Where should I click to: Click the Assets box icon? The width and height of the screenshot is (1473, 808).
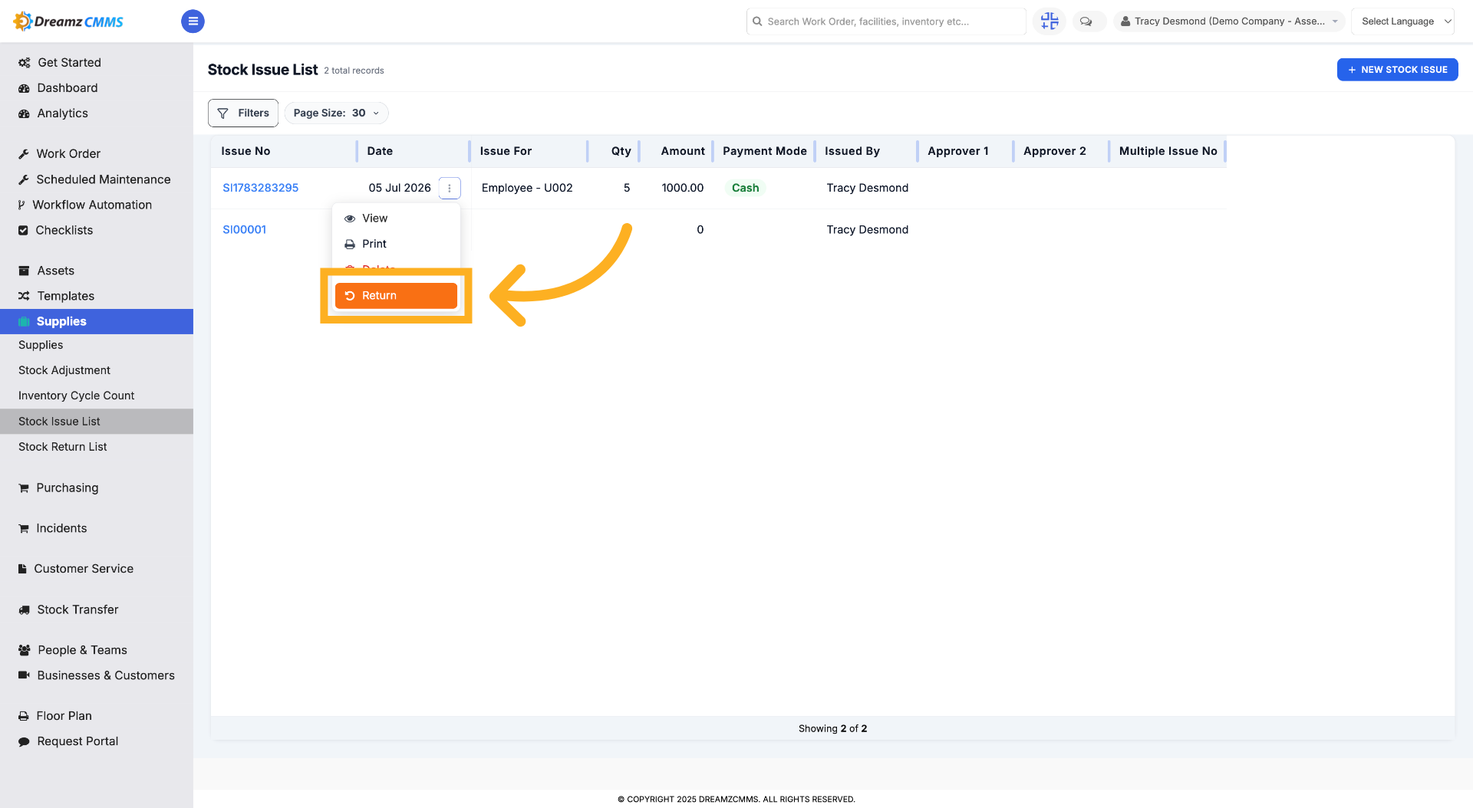tap(24, 271)
